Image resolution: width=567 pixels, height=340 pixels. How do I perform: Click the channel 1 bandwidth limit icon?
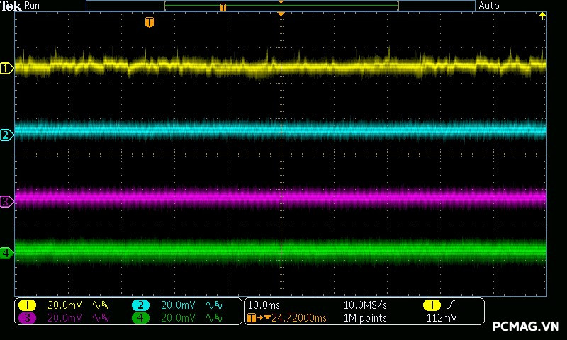pos(101,305)
